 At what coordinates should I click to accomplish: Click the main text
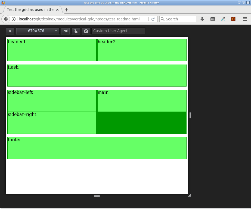point(103,93)
